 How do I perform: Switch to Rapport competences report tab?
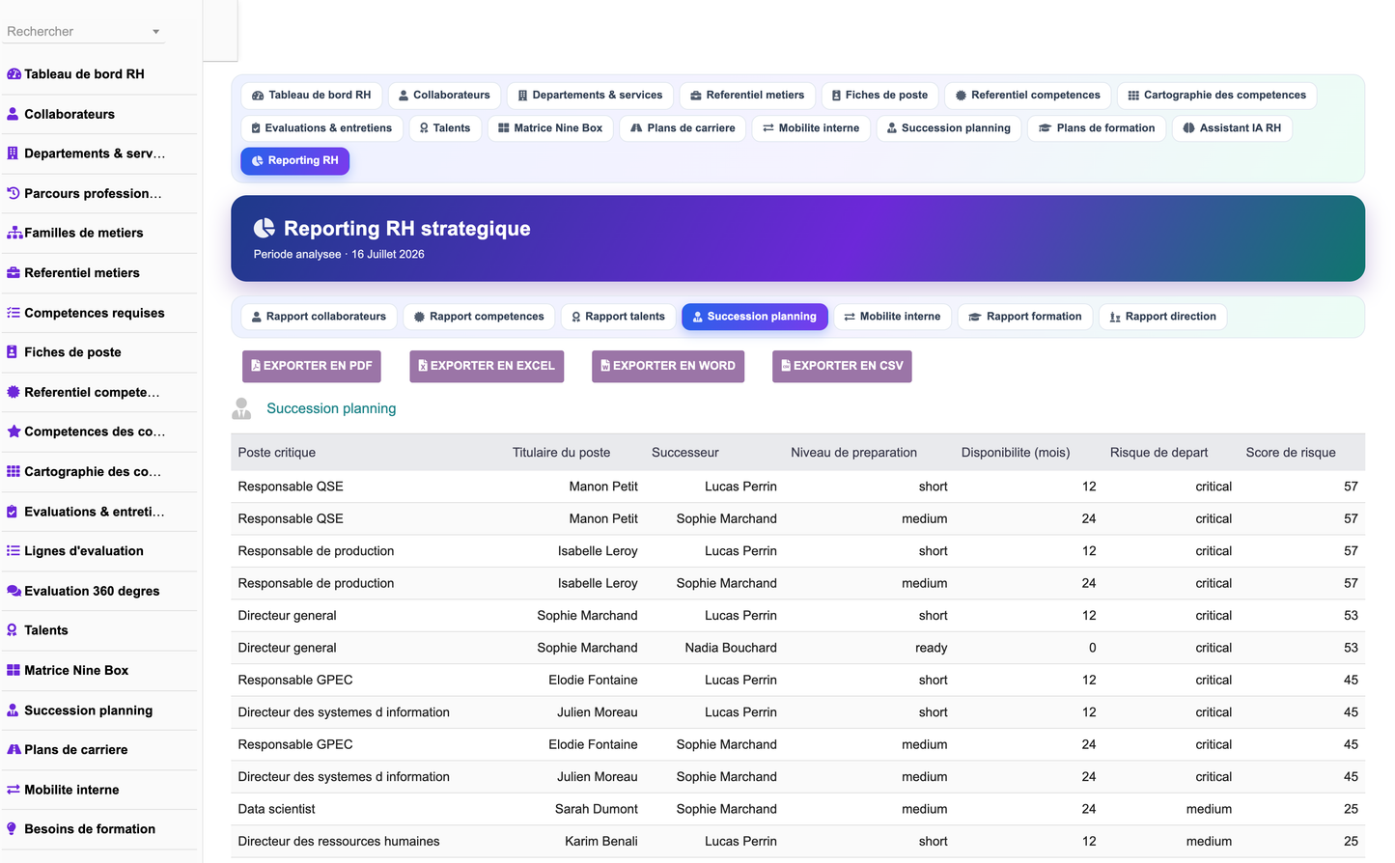click(479, 317)
